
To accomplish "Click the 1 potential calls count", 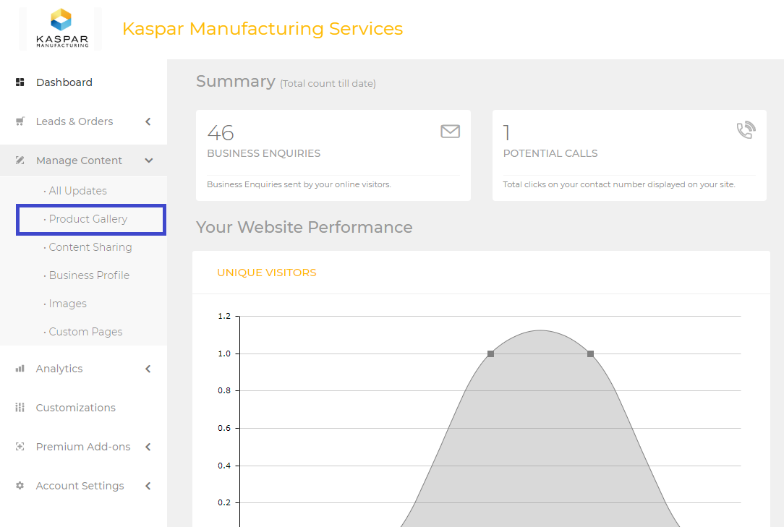I will pos(506,132).
